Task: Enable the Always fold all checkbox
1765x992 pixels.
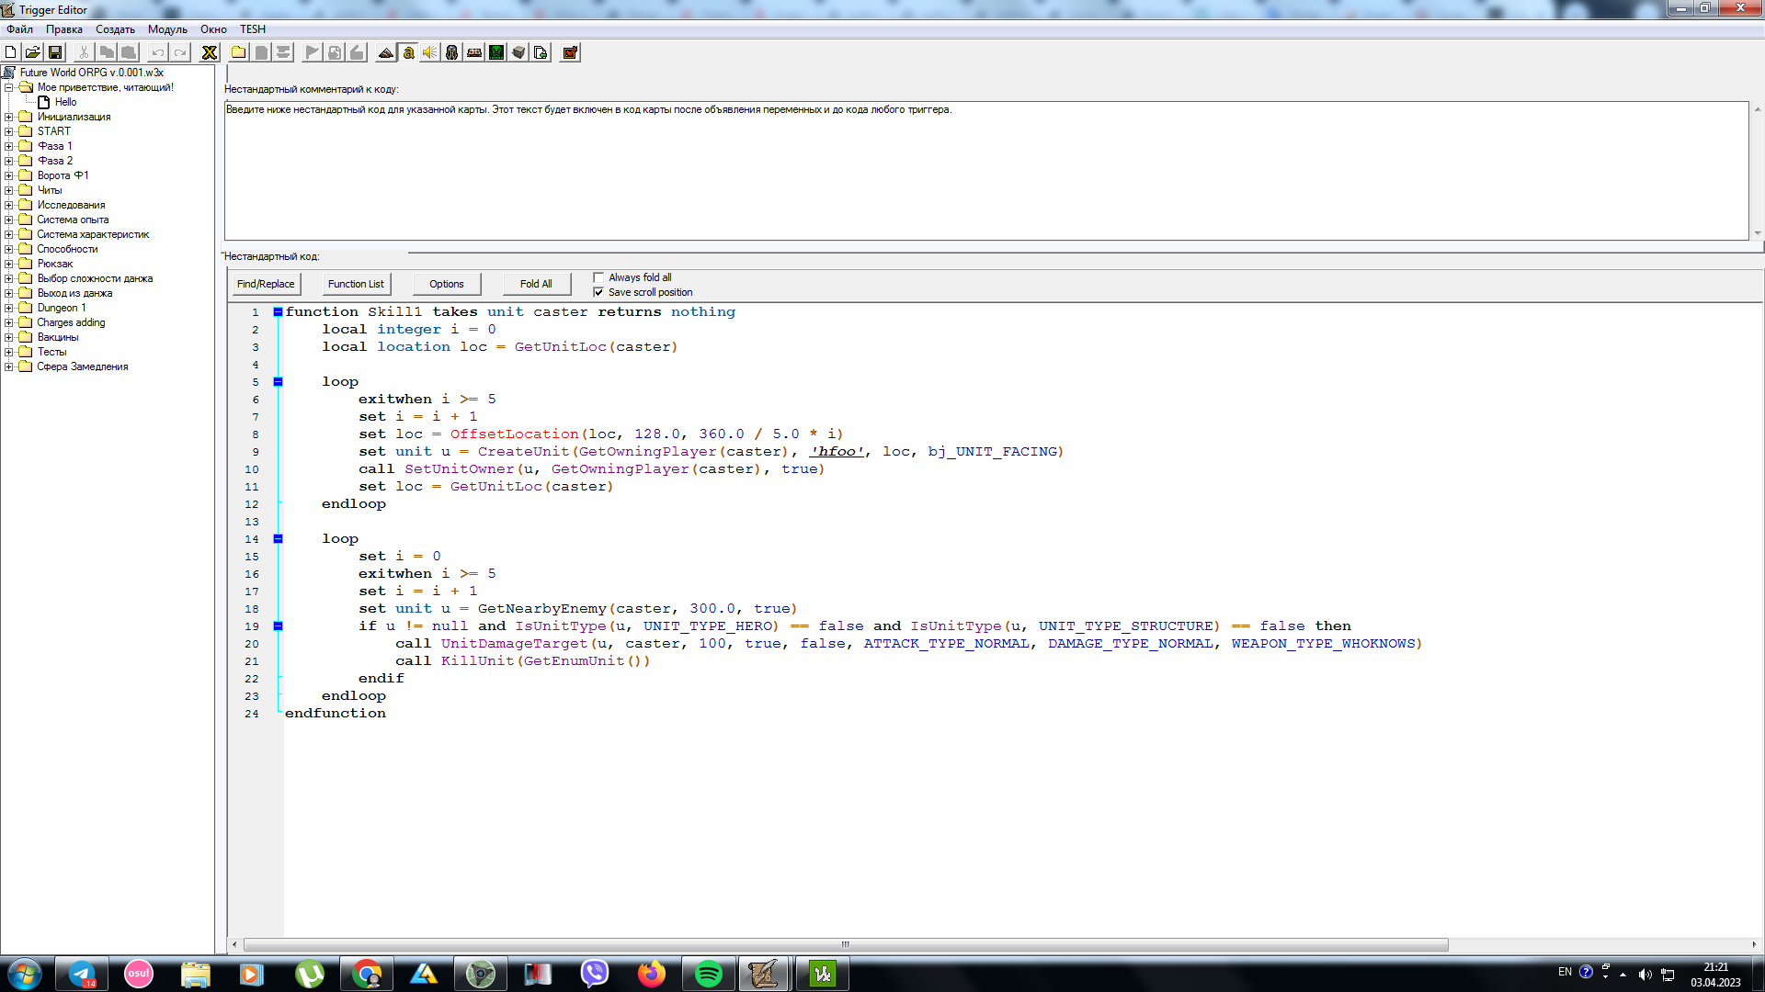Action: (598, 277)
